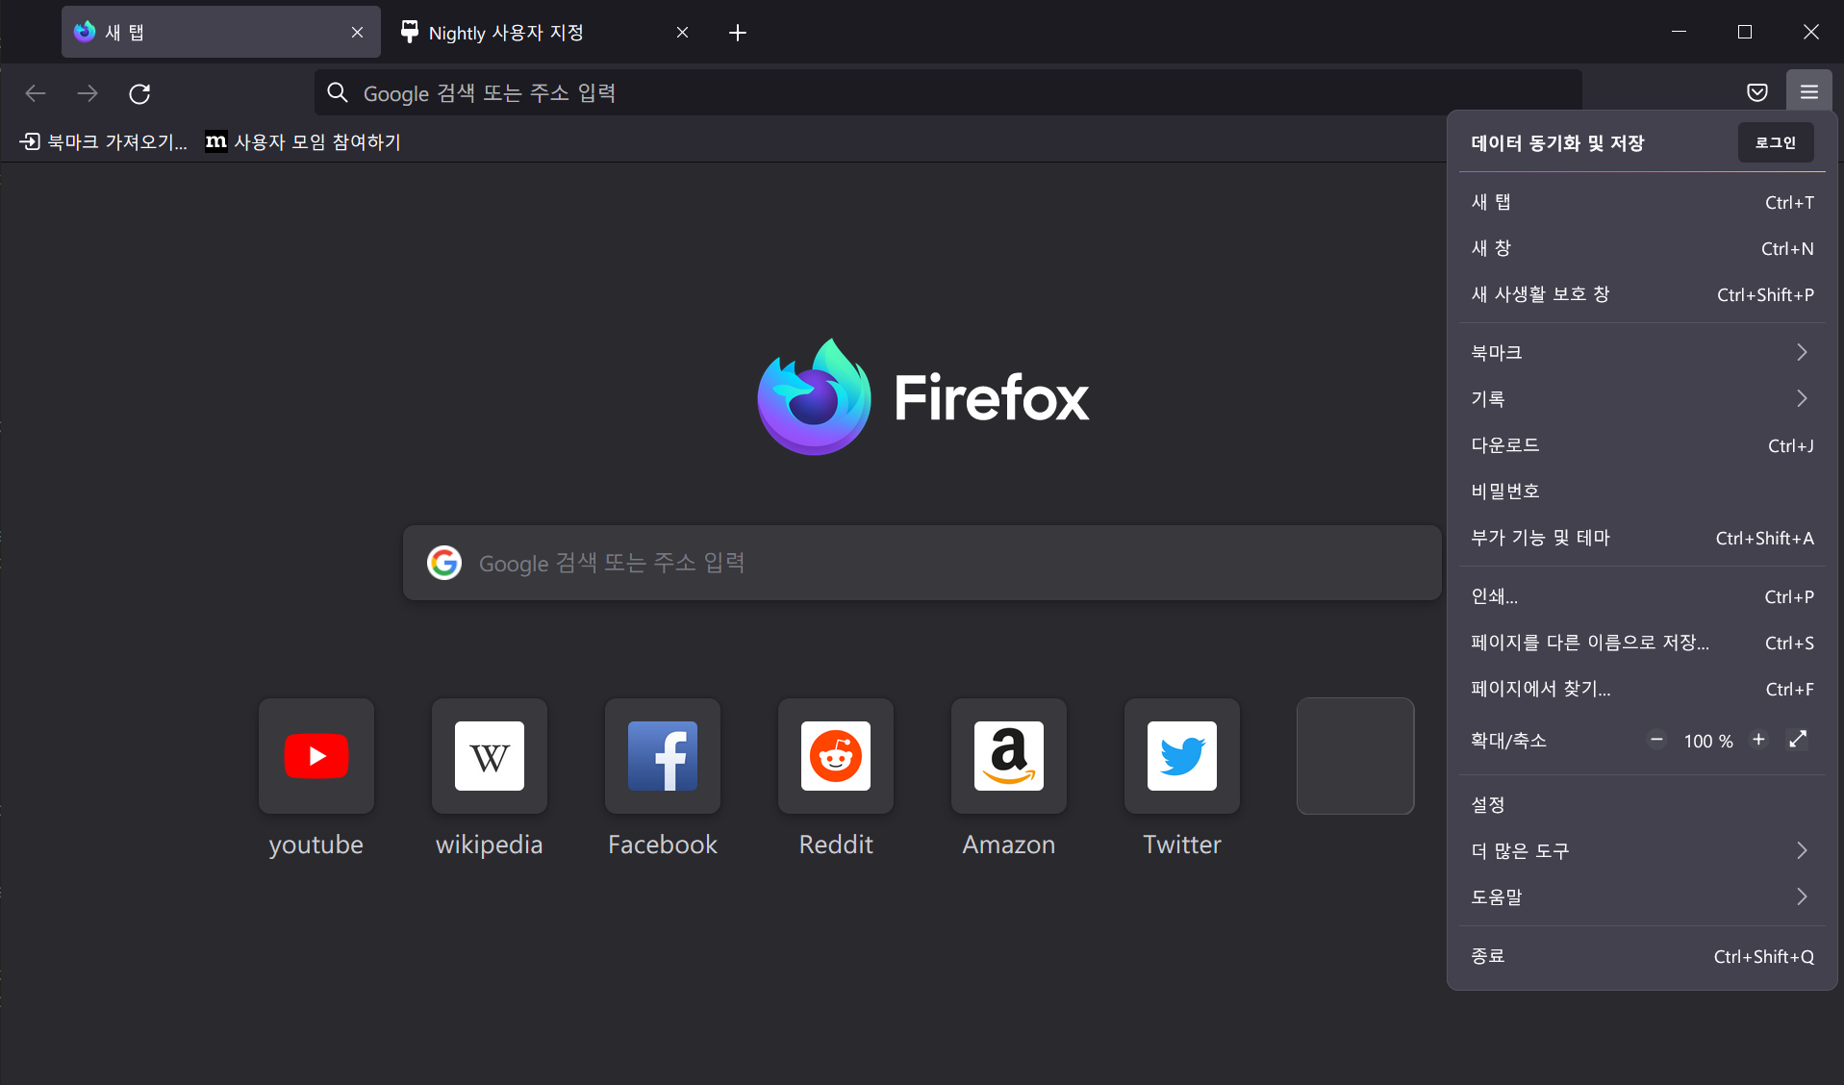Maximize the Firefox window

coord(1745,32)
